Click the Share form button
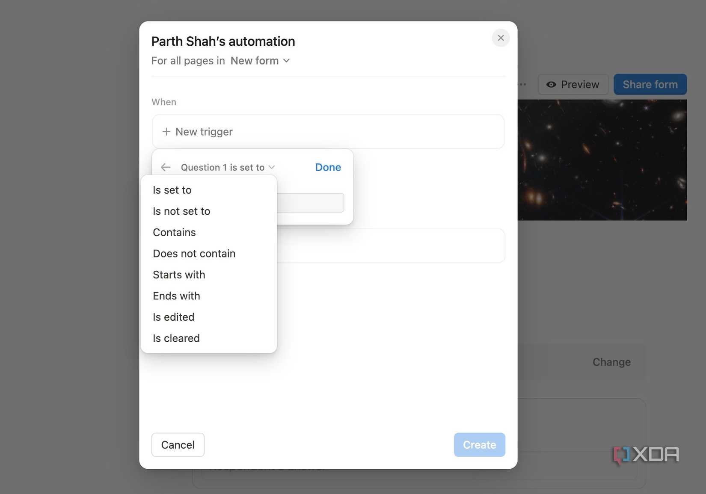 point(650,85)
